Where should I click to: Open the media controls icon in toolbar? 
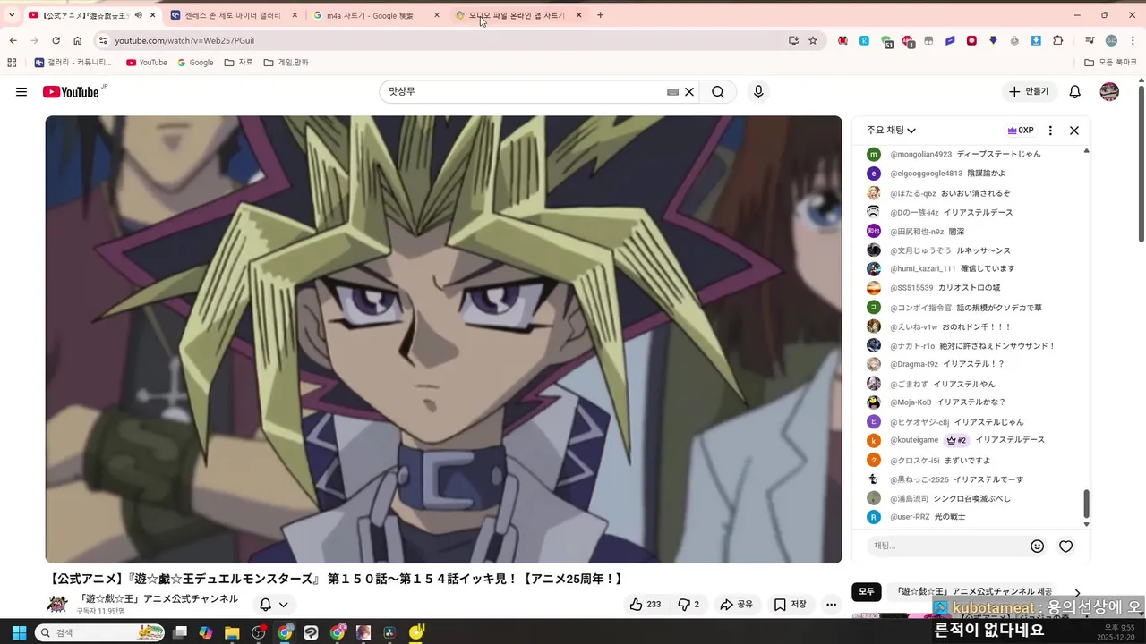click(x=1090, y=40)
